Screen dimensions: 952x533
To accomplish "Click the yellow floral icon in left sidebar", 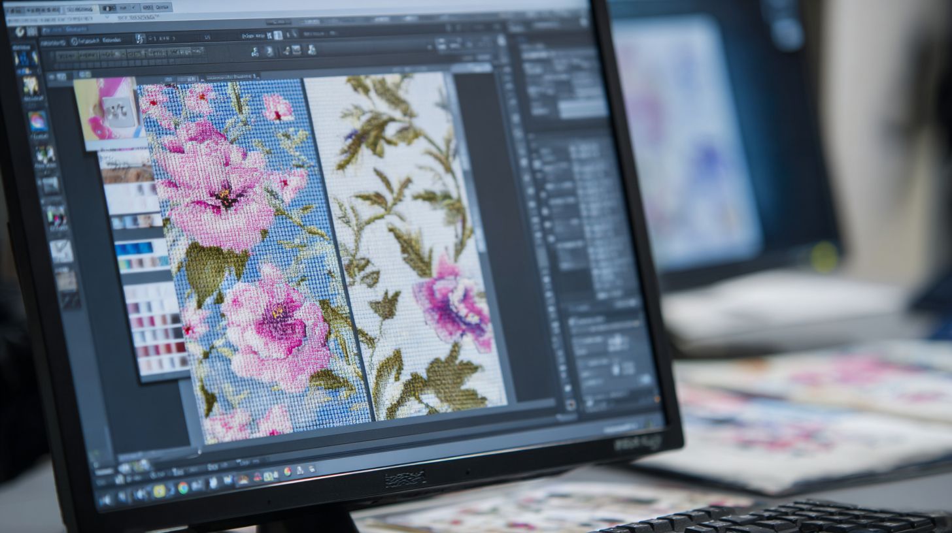I will tap(31, 86).
